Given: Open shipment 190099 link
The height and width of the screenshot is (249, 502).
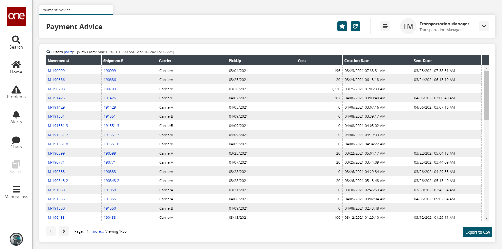Looking at the screenshot, I should (110, 71).
